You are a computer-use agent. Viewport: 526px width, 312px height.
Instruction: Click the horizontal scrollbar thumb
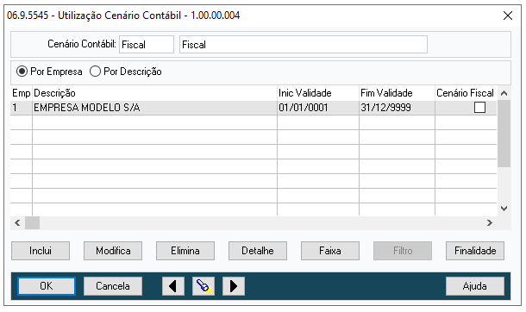(33, 222)
